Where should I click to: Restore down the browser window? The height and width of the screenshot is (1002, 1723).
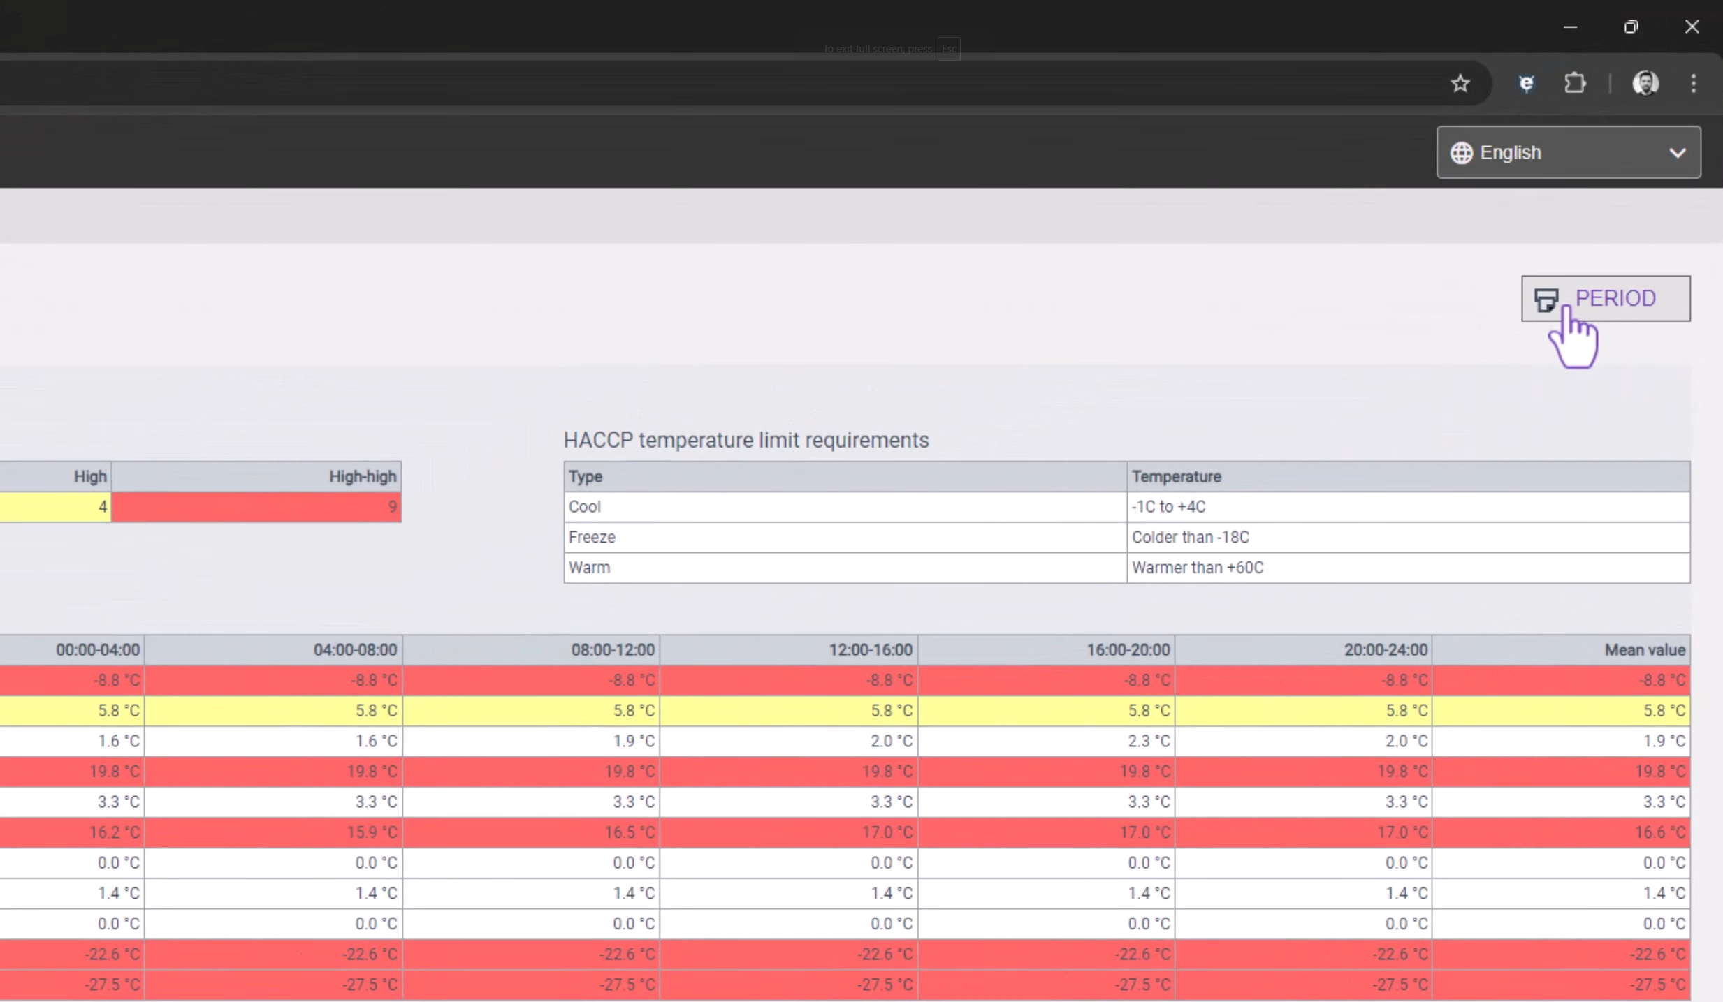[x=1631, y=27]
